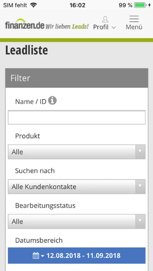Click the 12.08.2018 - 11.09.2018 date range button
Viewport: 153px width, 271px height.
77,255
